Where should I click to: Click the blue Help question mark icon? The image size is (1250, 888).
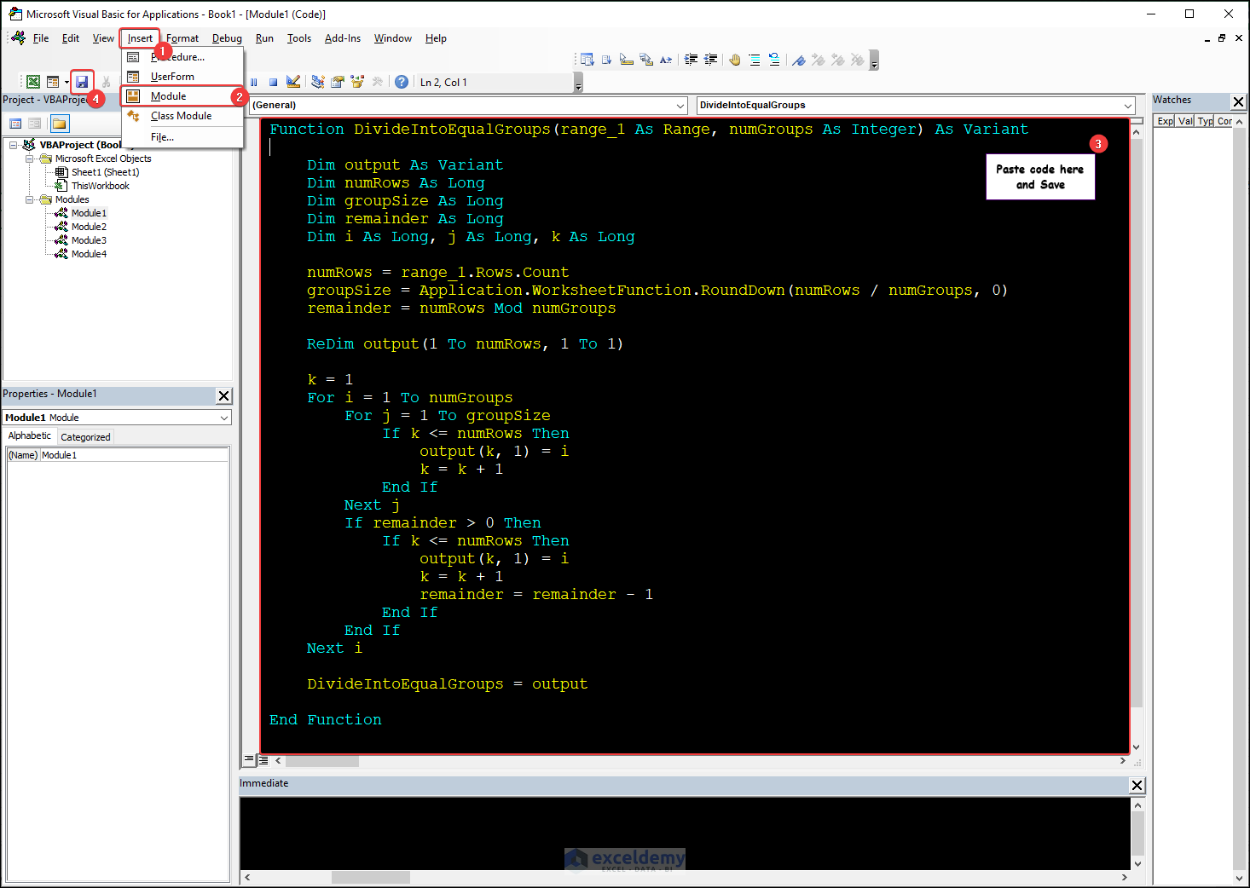402,82
